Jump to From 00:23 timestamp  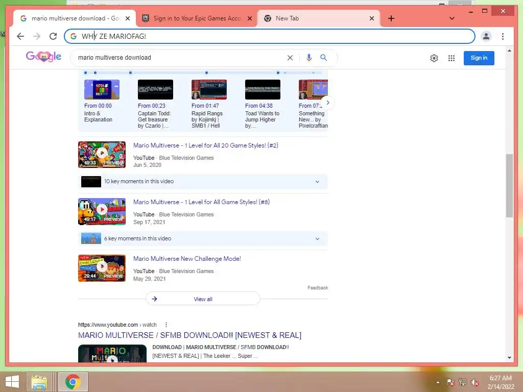coord(151,106)
